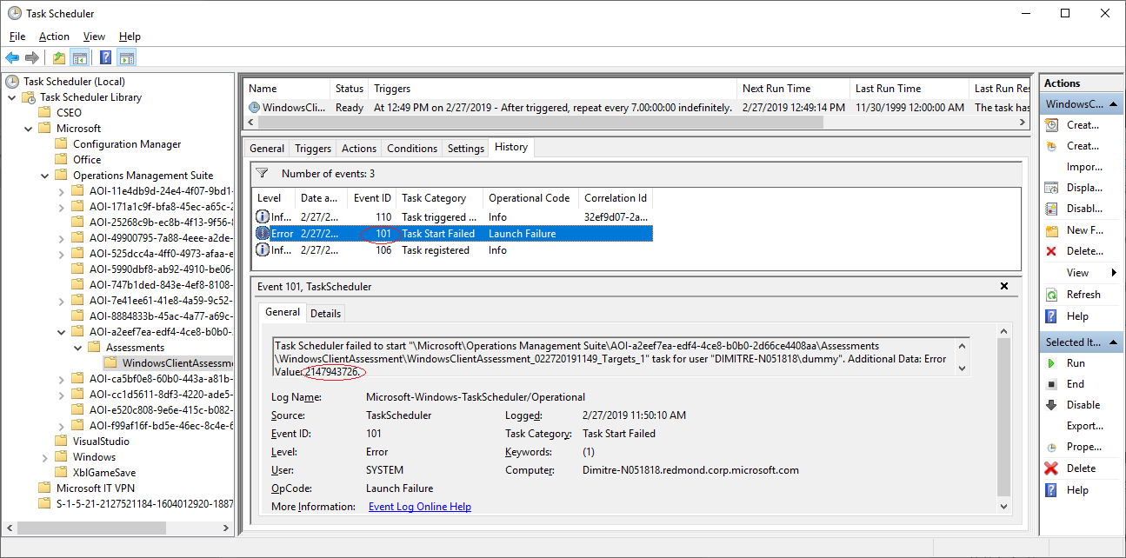The width and height of the screenshot is (1126, 558).
Task: Click the second Creat... (Create Task) action
Action: pyautogui.click(x=1083, y=146)
